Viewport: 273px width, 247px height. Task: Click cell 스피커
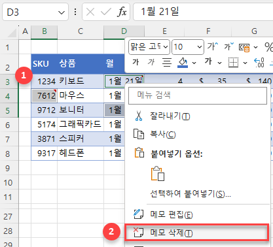[x=81, y=139]
